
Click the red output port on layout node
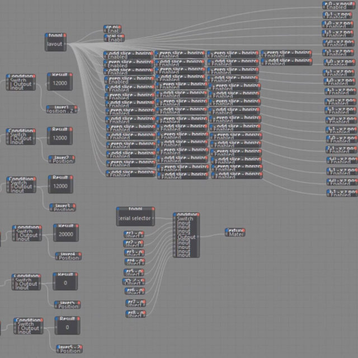pyautogui.click(x=65, y=35)
